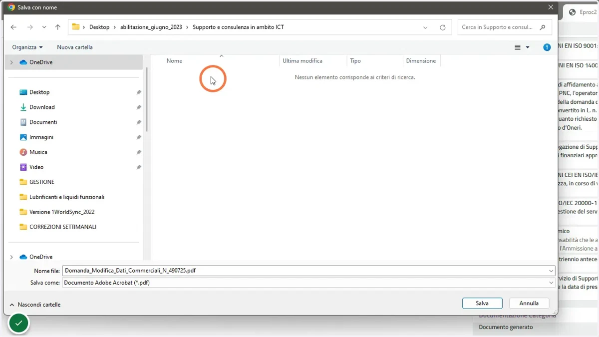Select top OneDrive in navigation pane
This screenshot has height=337, width=599.
41,62
